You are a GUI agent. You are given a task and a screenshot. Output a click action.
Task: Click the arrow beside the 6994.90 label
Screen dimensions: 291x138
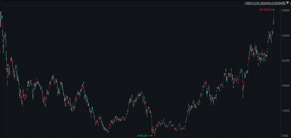(150, 136)
